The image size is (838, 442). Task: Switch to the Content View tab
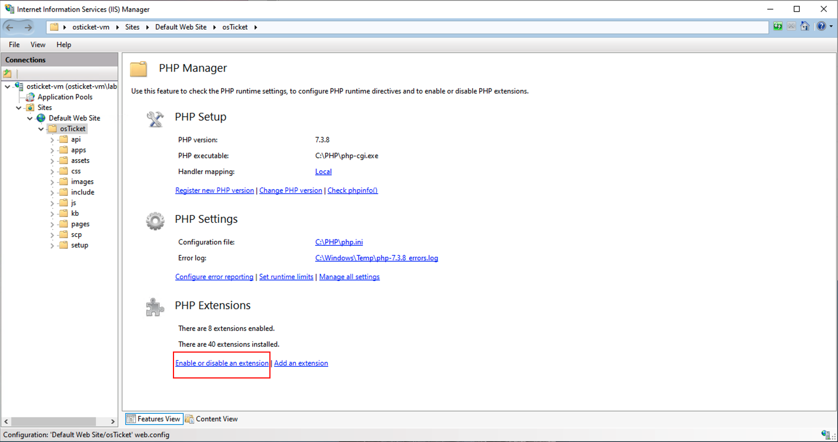point(211,419)
